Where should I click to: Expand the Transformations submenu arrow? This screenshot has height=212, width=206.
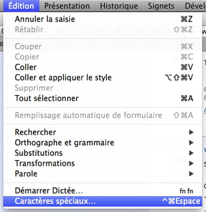(191, 163)
